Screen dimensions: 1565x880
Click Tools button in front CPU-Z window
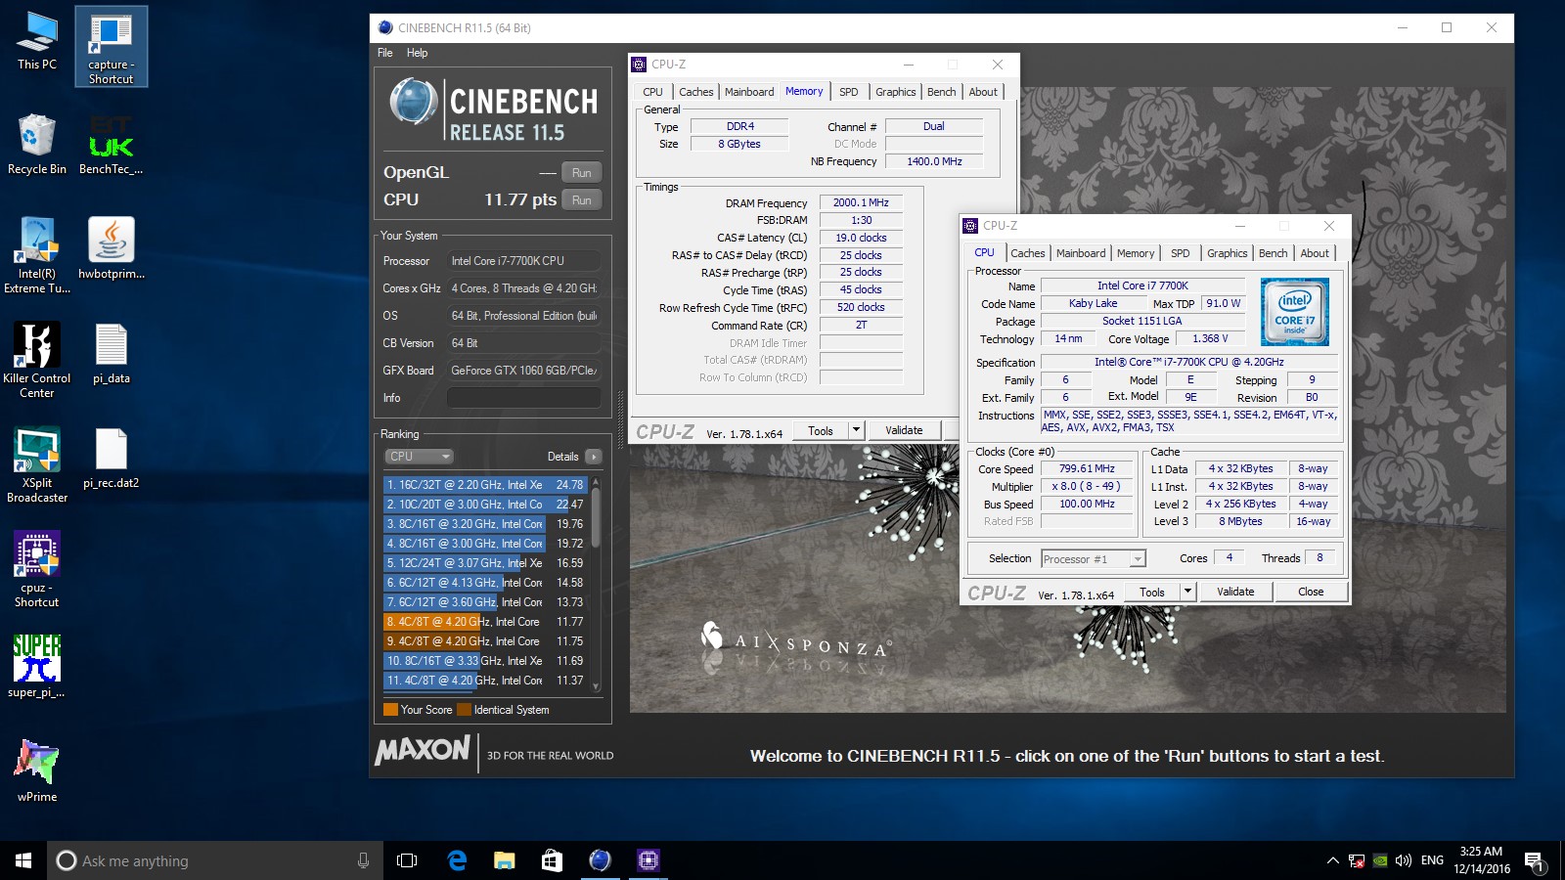(x=1152, y=592)
